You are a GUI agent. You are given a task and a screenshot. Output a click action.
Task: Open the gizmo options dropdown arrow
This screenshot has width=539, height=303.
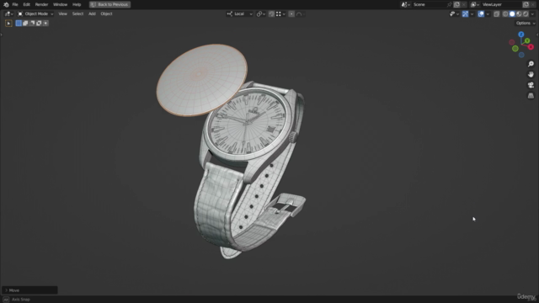[x=472, y=13]
